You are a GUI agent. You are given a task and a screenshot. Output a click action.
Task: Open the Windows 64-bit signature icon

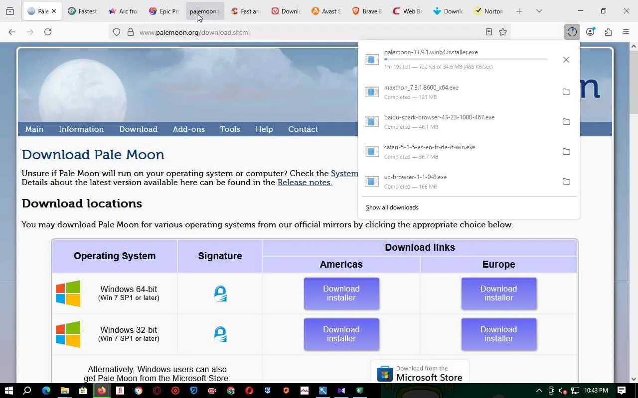tap(220, 294)
